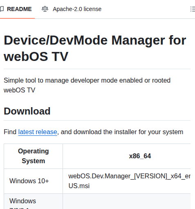
Task: Click the Download heading
Action: coord(27,111)
